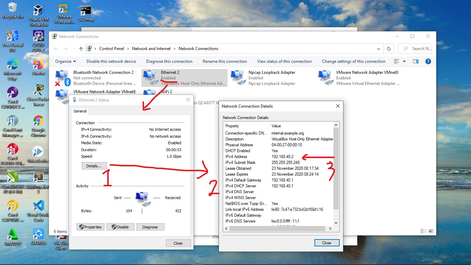Open the Organise dropdown menu

65,61
